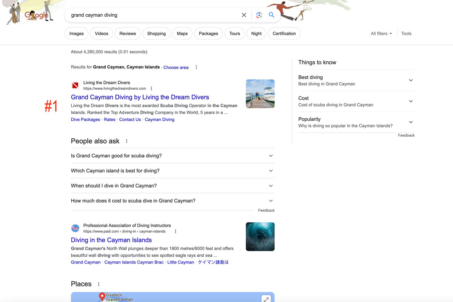
Task: Open the Grand Cayman PADI sitelink
Action: pos(86,262)
